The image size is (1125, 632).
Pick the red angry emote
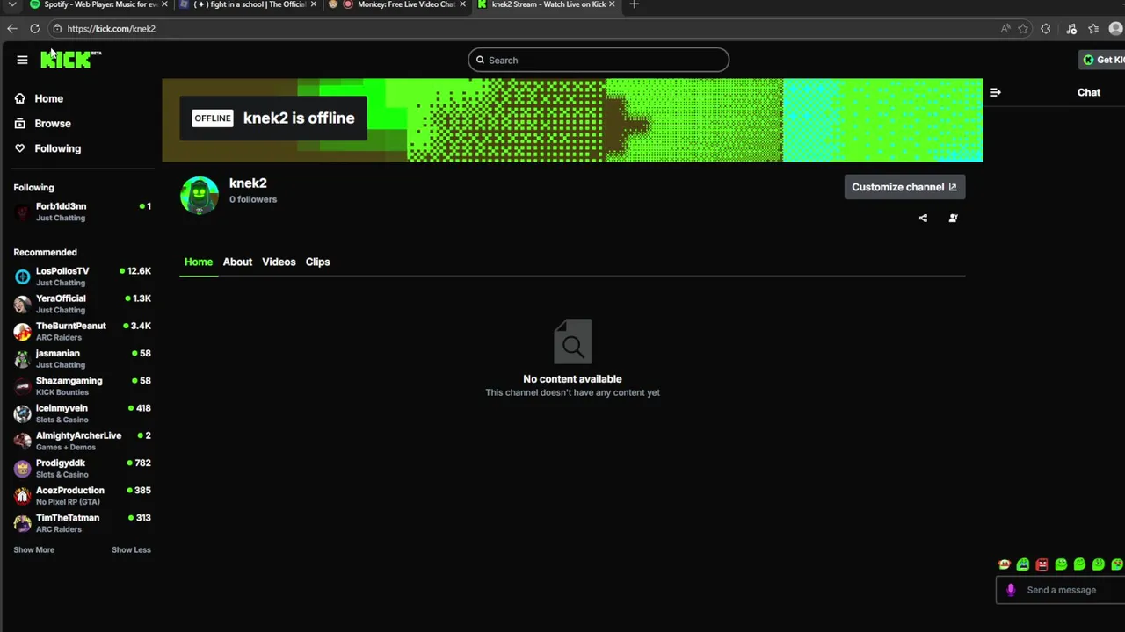(1042, 564)
